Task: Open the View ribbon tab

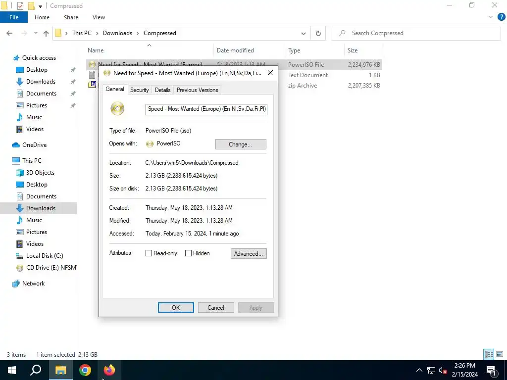Action: [x=99, y=17]
